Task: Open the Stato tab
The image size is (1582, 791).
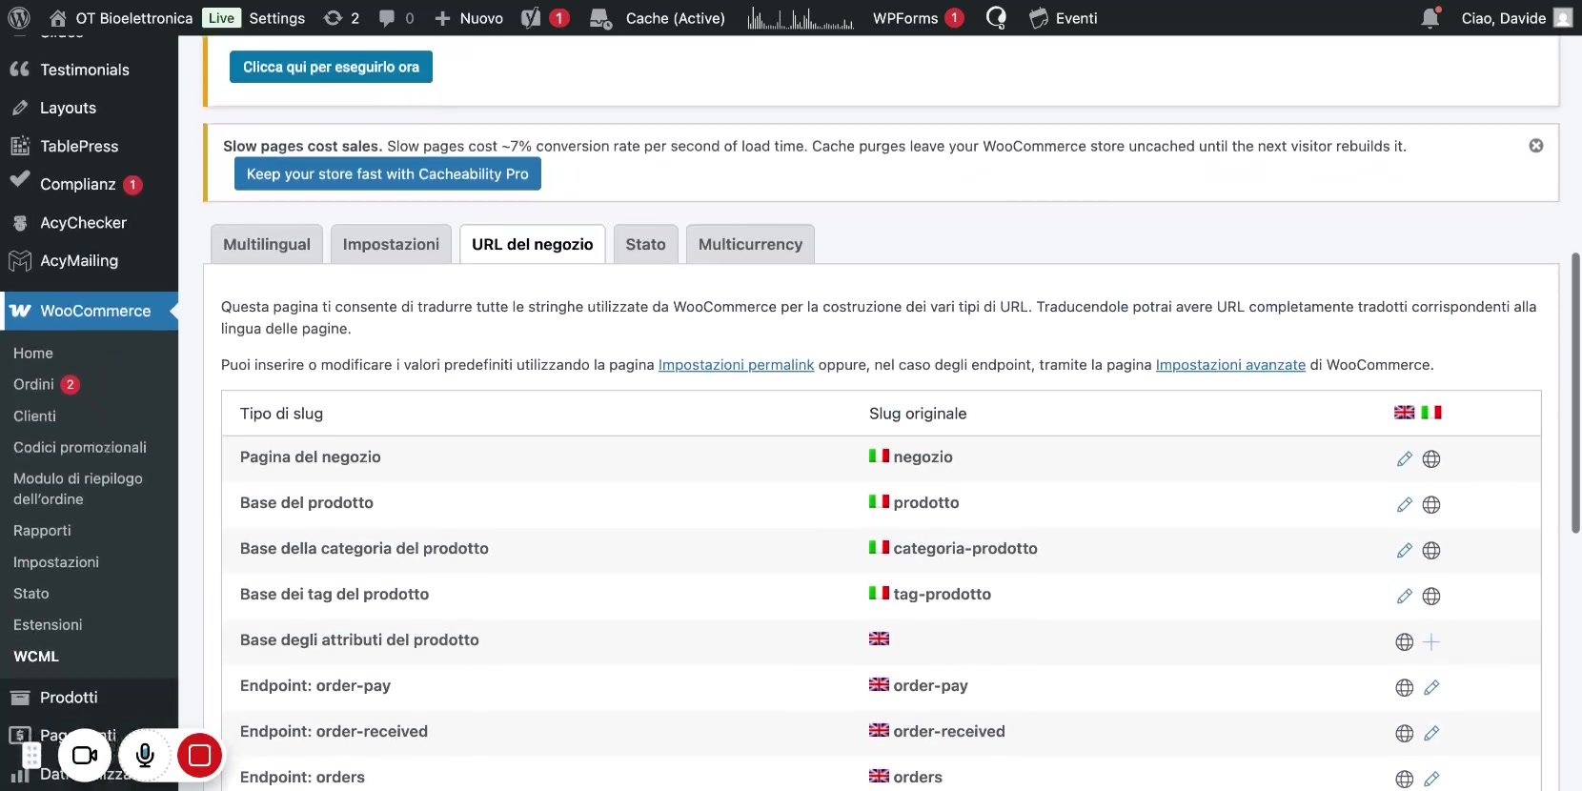Action: (x=645, y=245)
